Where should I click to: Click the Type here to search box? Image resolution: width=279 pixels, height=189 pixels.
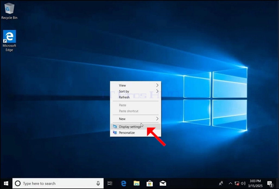click(x=58, y=183)
